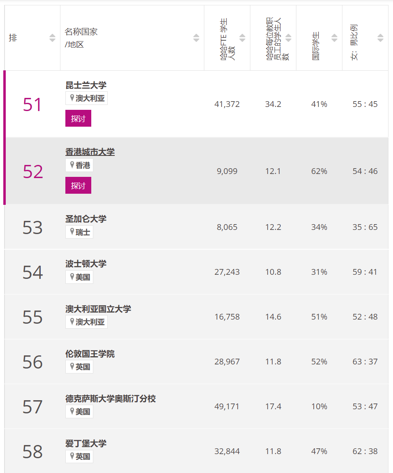Select the 澳大利亚国立大学 entry
Viewport: 393px width, 473px height.
pos(98,309)
